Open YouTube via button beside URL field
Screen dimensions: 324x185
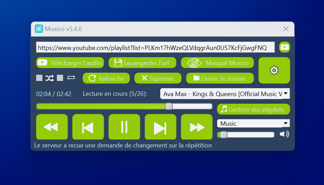point(284,47)
